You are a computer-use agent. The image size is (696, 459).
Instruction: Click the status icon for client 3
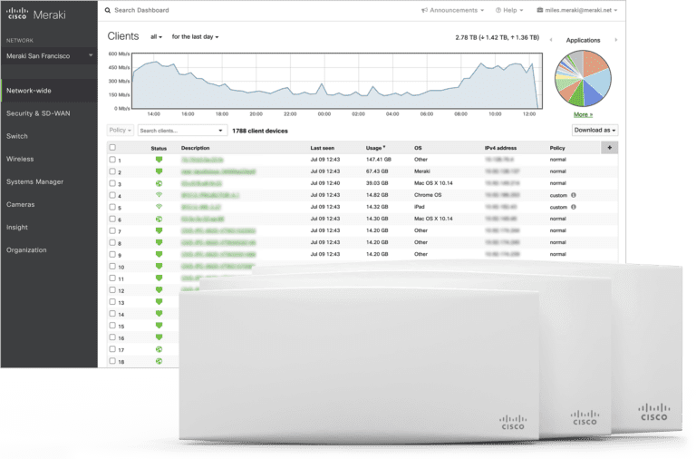coord(159,183)
